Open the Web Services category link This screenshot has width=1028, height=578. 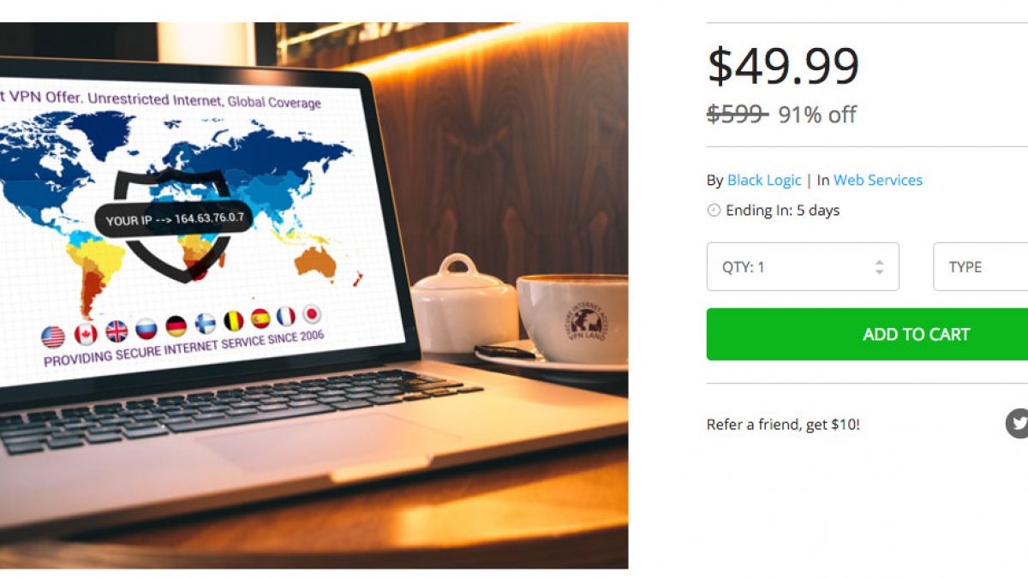coord(878,180)
